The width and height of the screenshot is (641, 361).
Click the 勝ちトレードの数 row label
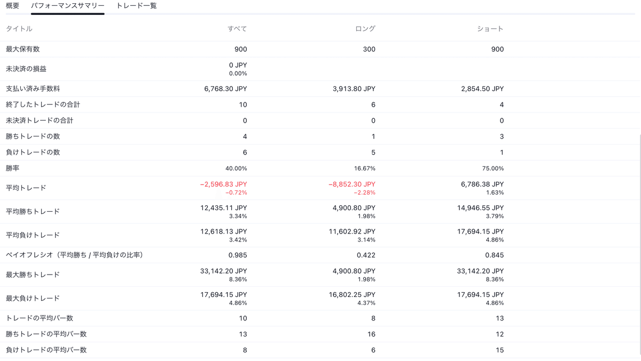point(33,137)
